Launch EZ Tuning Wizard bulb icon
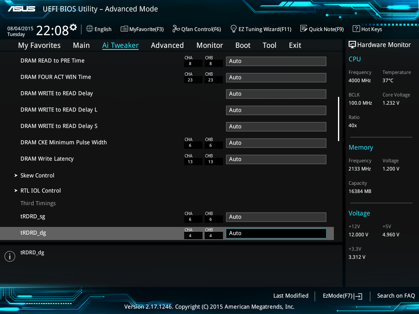The image size is (419, 314). click(x=234, y=29)
